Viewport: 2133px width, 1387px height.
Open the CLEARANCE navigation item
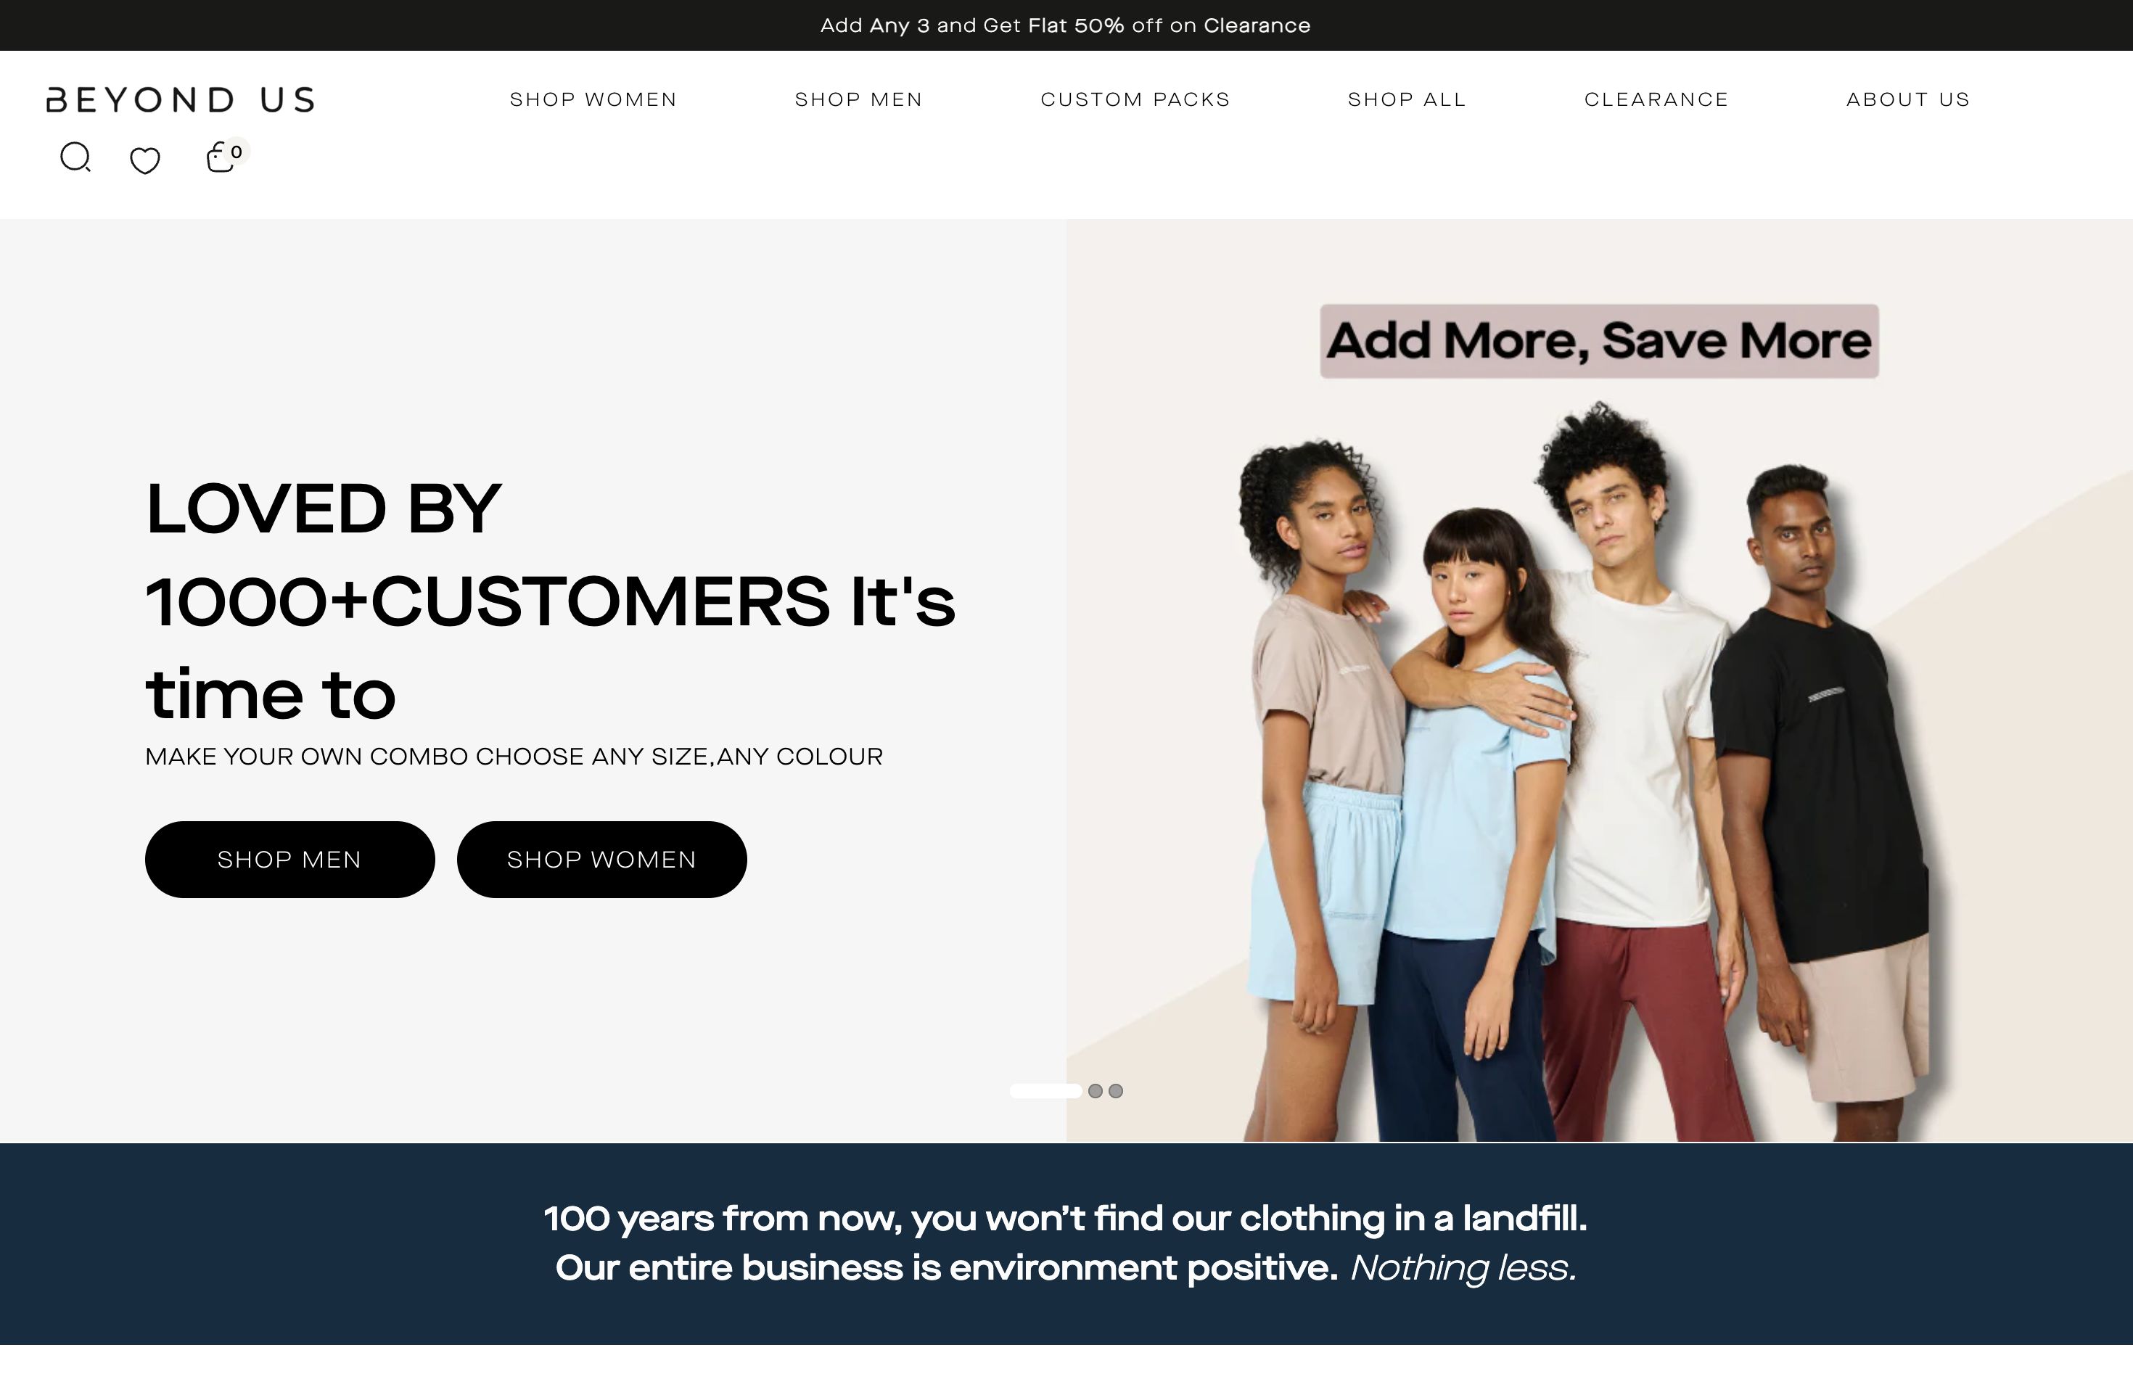pos(1656,99)
